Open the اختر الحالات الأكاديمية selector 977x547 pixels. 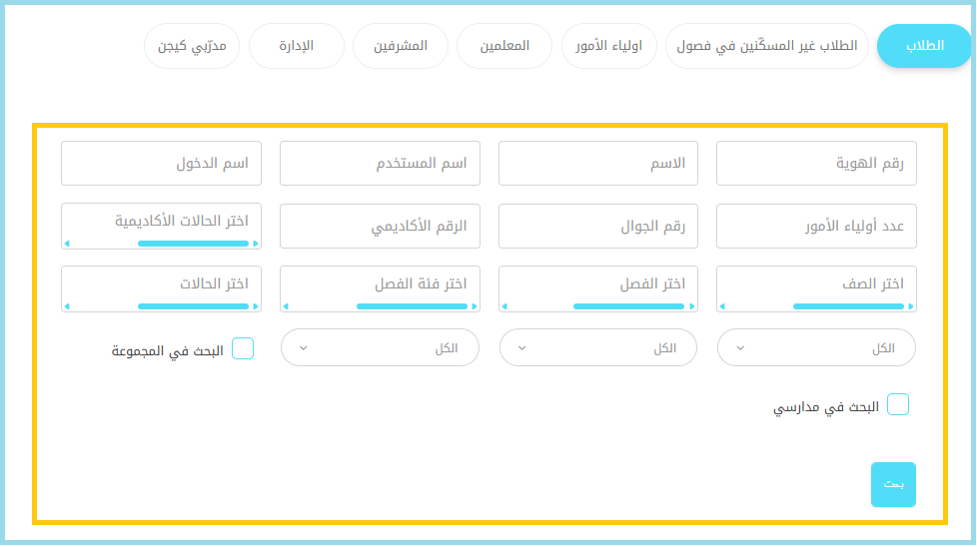161,221
